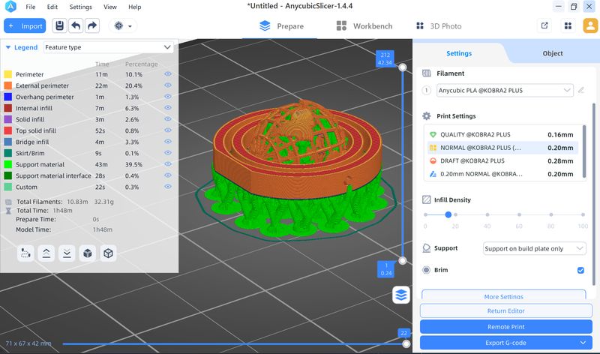
Task: Click the Support section icon
Action: [426, 248]
